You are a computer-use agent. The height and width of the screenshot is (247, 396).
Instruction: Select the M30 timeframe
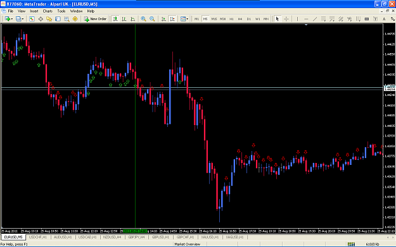click(222, 19)
